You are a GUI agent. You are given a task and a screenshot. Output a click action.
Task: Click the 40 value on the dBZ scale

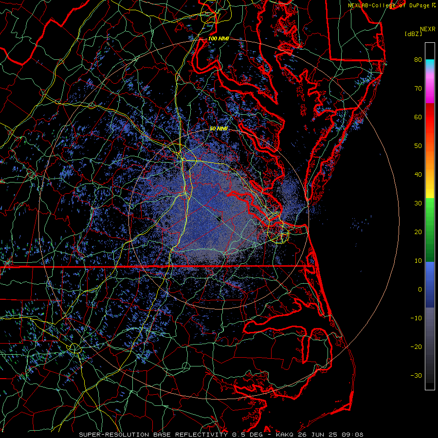tap(418, 175)
